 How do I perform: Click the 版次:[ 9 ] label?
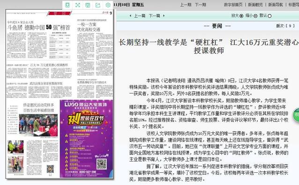click(285, 26)
